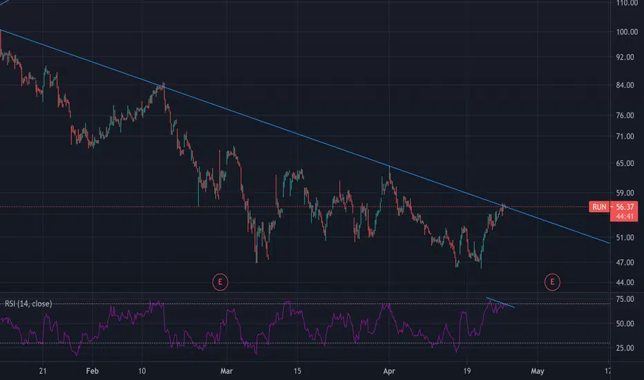Click the 65.00 price axis label

[x=625, y=163]
